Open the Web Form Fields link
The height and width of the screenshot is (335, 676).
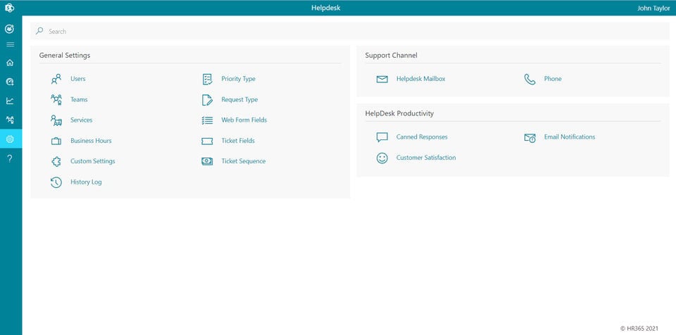[244, 120]
